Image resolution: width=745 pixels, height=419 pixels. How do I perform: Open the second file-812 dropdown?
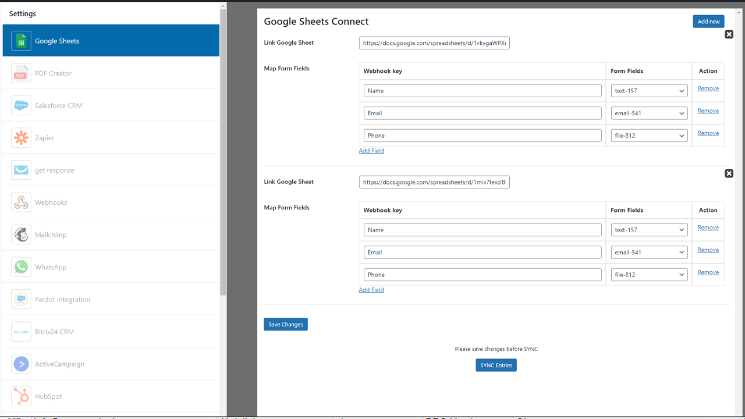(649, 275)
